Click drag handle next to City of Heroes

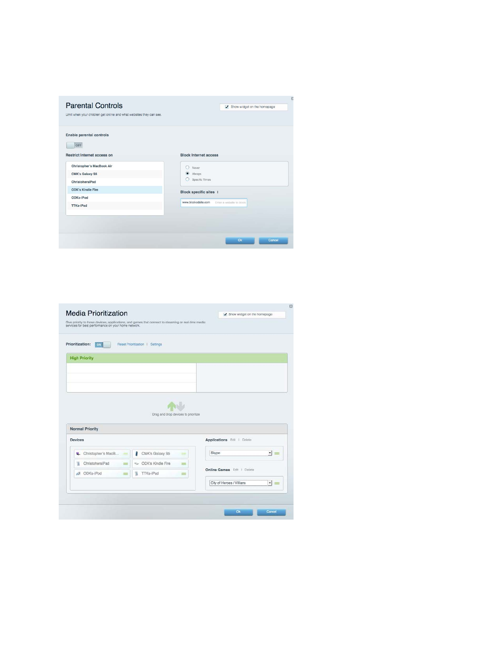tap(277, 483)
